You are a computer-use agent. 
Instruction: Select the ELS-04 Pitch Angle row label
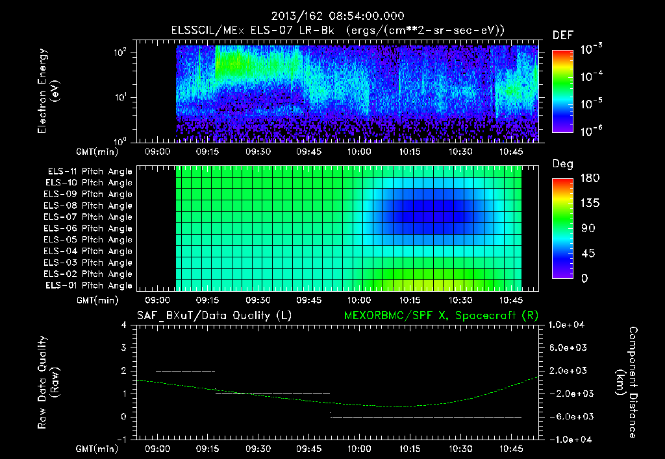(88, 252)
